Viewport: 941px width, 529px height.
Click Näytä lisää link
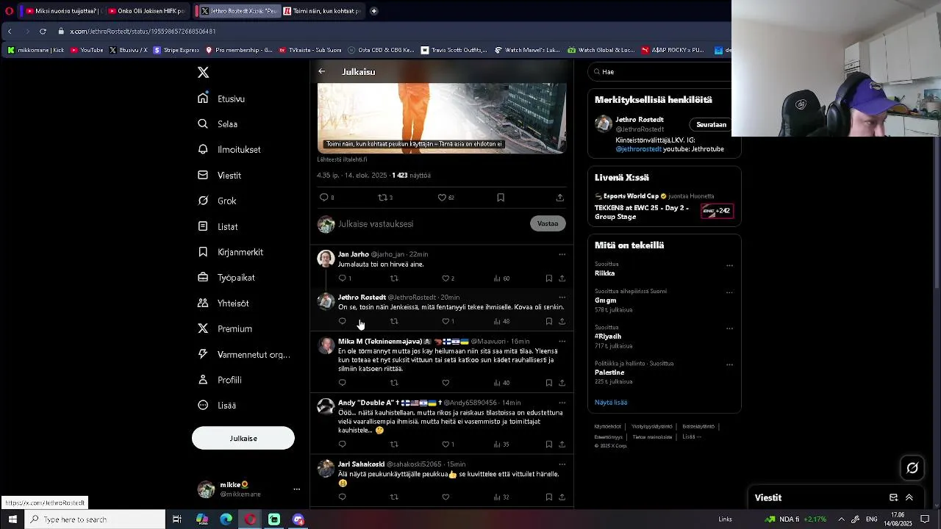click(611, 403)
